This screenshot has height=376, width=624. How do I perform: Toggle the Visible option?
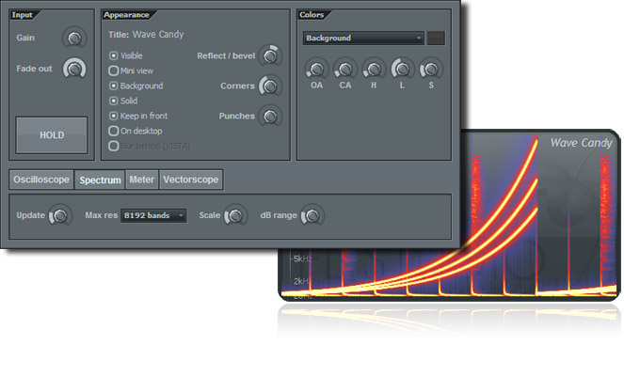coord(114,56)
